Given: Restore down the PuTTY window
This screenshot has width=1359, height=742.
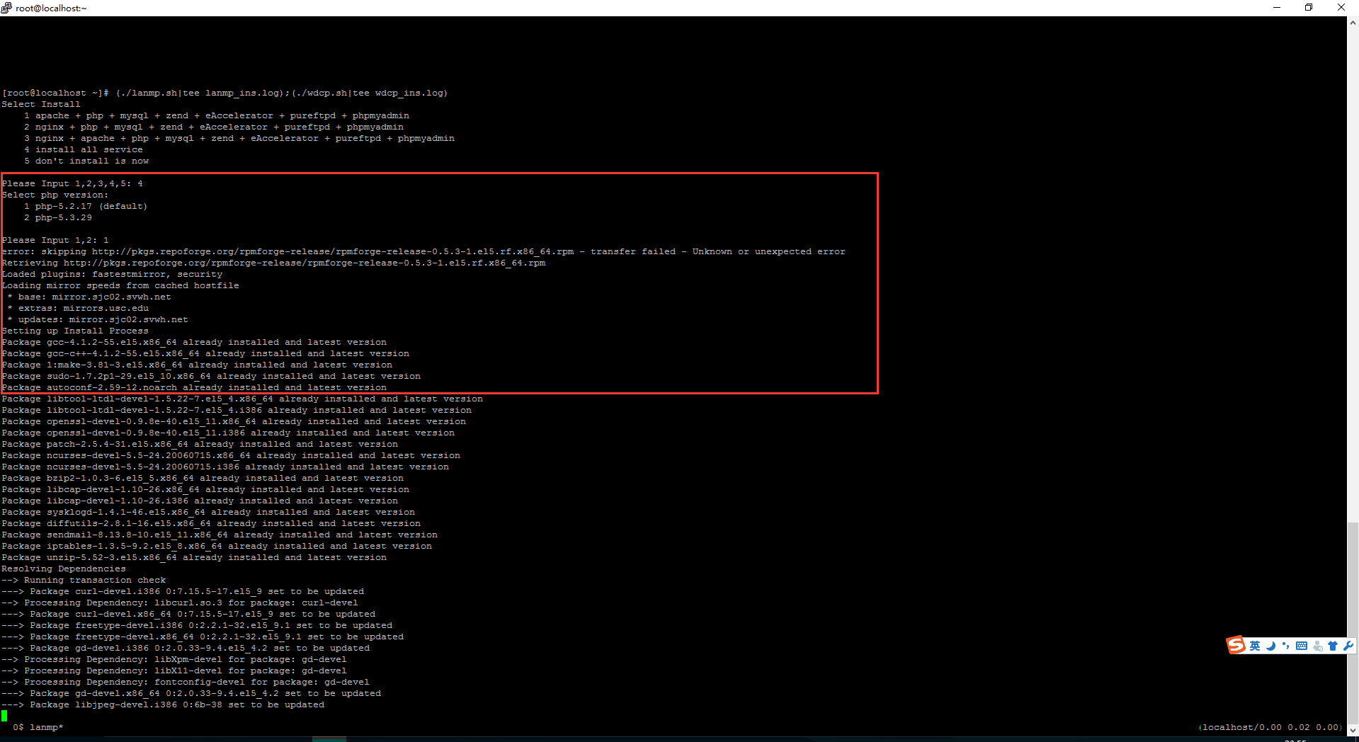Looking at the screenshot, I should [x=1309, y=8].
